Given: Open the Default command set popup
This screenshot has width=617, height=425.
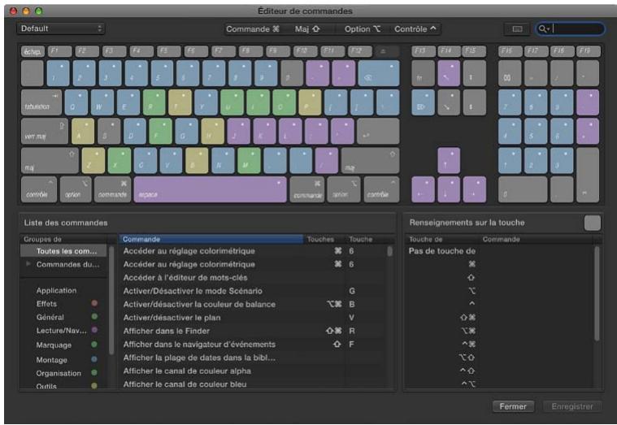Looking at the screenshot, I should [x=61, y=28].
